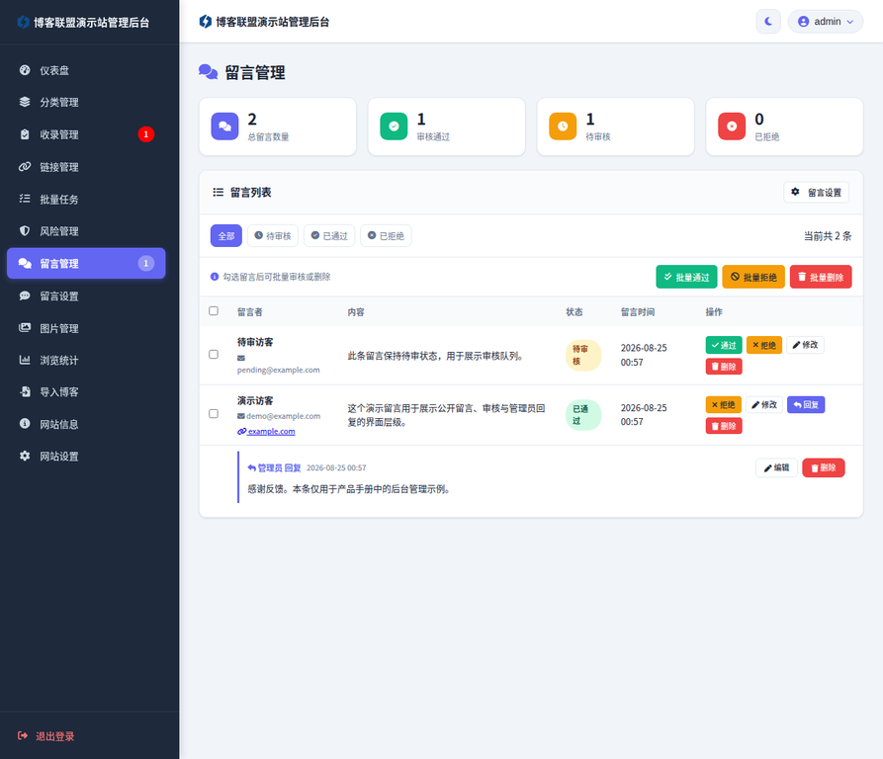Viewport: 883px width, 759px height.
Task: Click the info icon beside 勾选留言后可批量审核或删除
Action: click(215, 277)
